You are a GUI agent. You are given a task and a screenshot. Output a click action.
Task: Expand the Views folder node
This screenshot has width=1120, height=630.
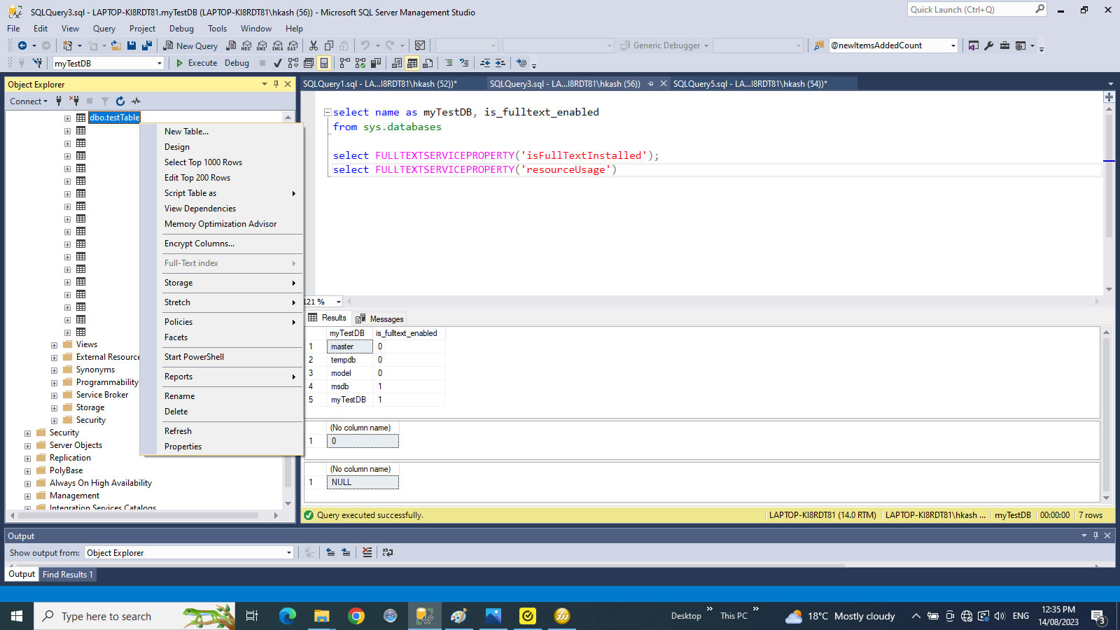click(x=54, y=345)
